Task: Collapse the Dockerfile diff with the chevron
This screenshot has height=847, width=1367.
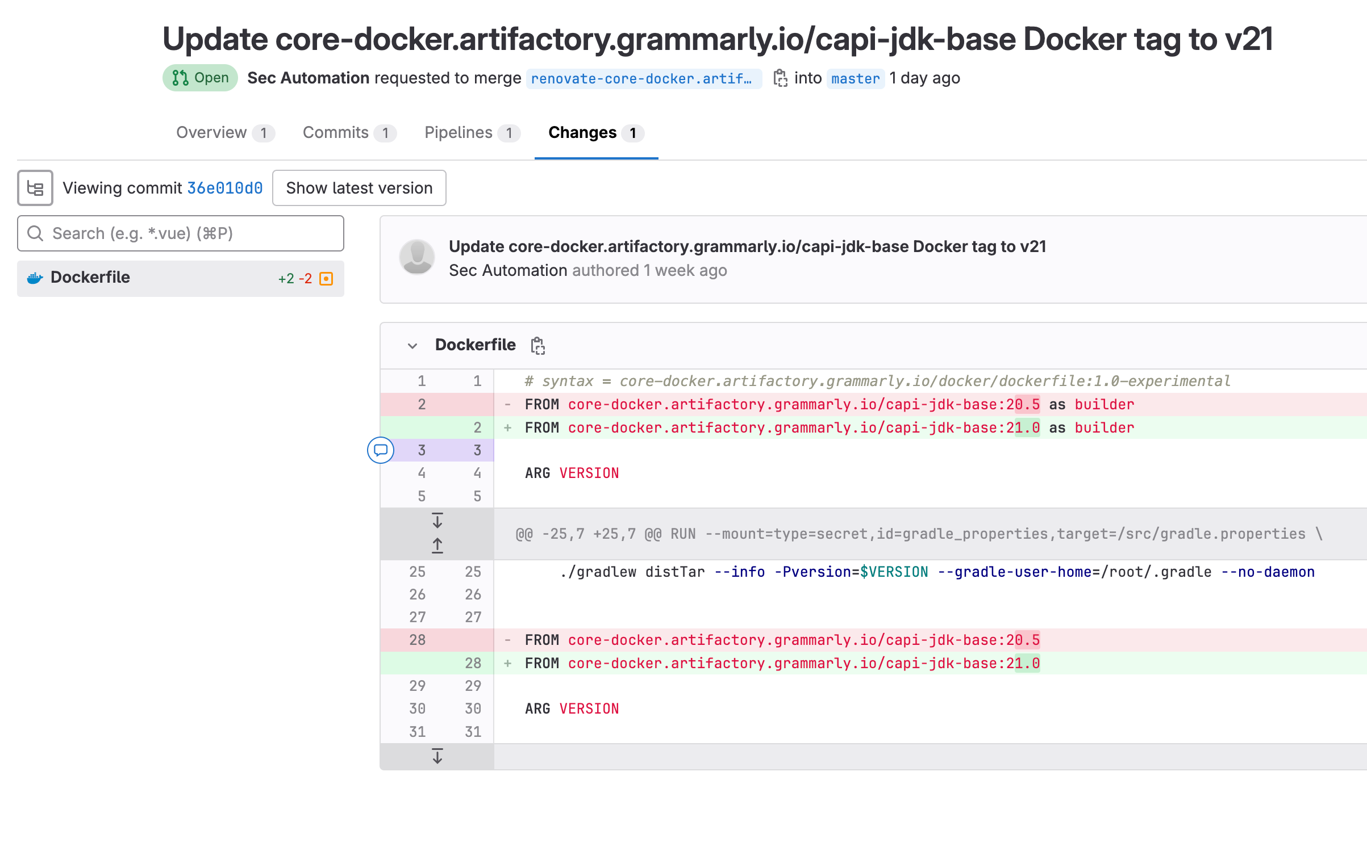Action: 412,345
